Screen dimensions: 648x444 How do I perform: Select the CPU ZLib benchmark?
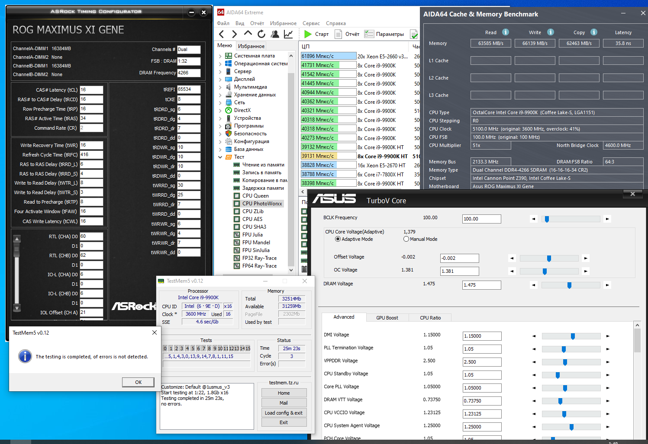tap(253, 211)
